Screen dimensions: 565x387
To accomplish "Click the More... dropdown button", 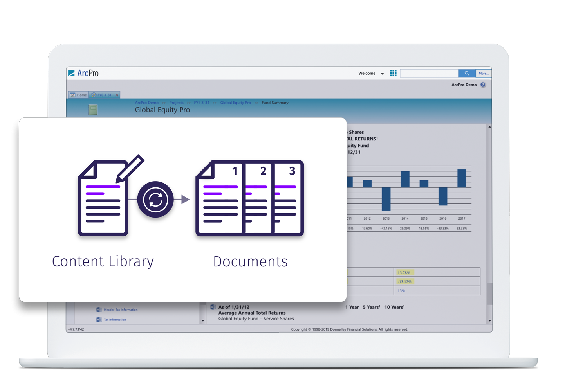I will tap(484, 74).
